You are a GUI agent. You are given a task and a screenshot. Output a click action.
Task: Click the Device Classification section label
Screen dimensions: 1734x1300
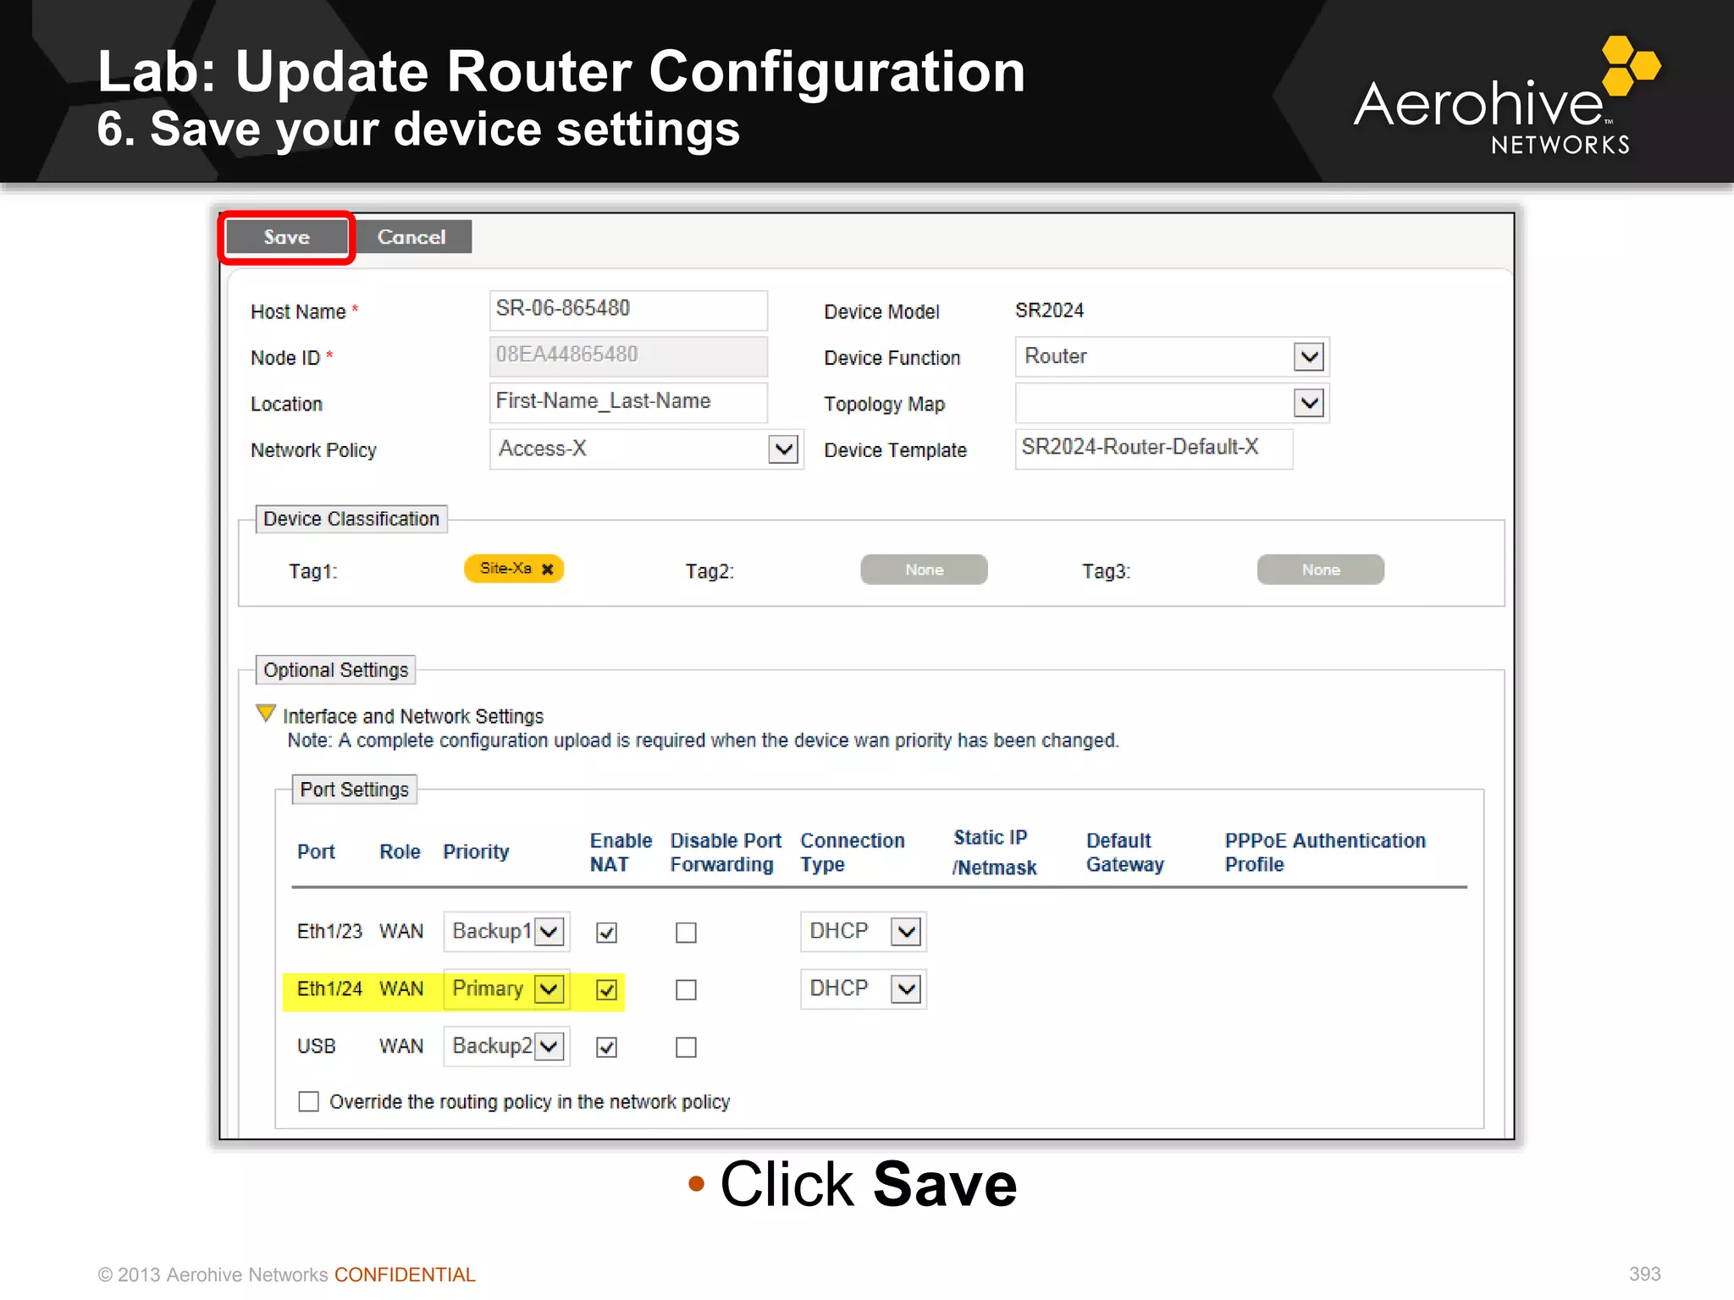351,519
